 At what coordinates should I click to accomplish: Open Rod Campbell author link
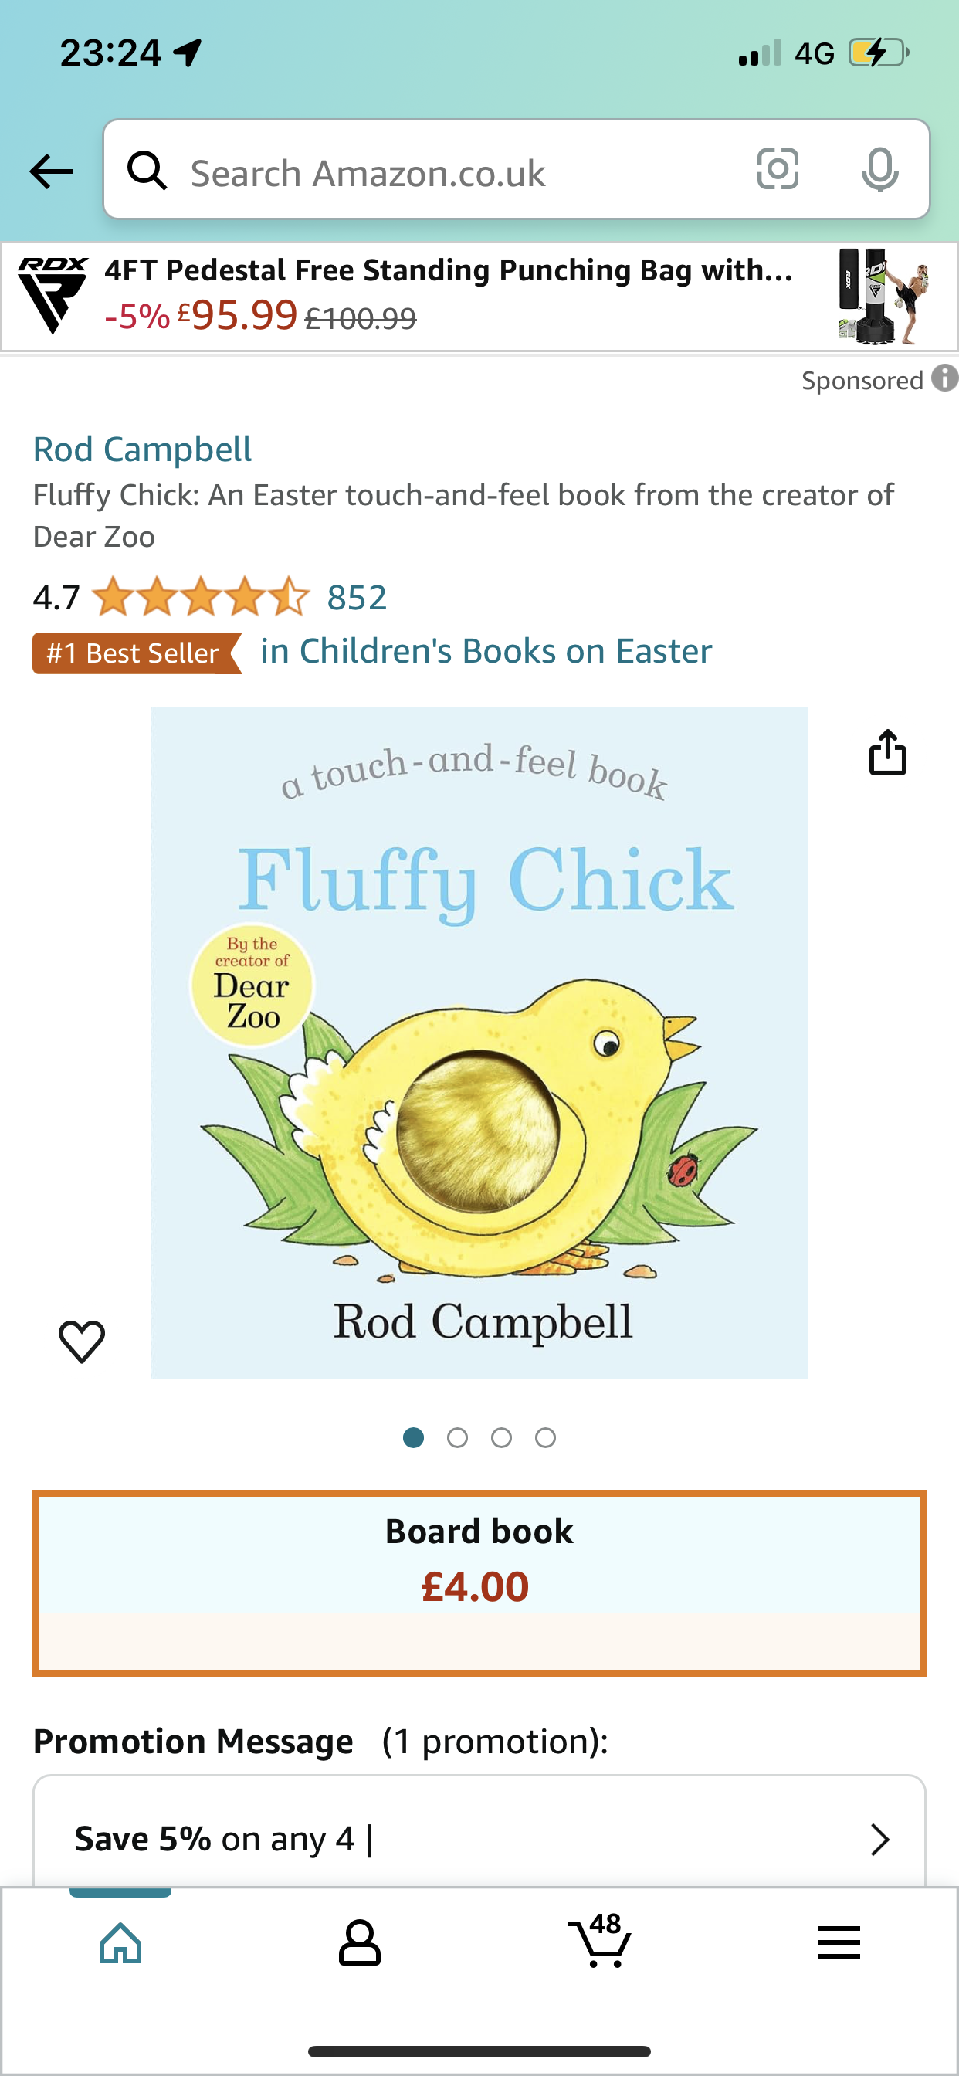coord(143,449)
